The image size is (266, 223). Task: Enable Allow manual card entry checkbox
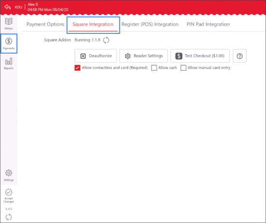pyautogui.click(x=183, y=68)
